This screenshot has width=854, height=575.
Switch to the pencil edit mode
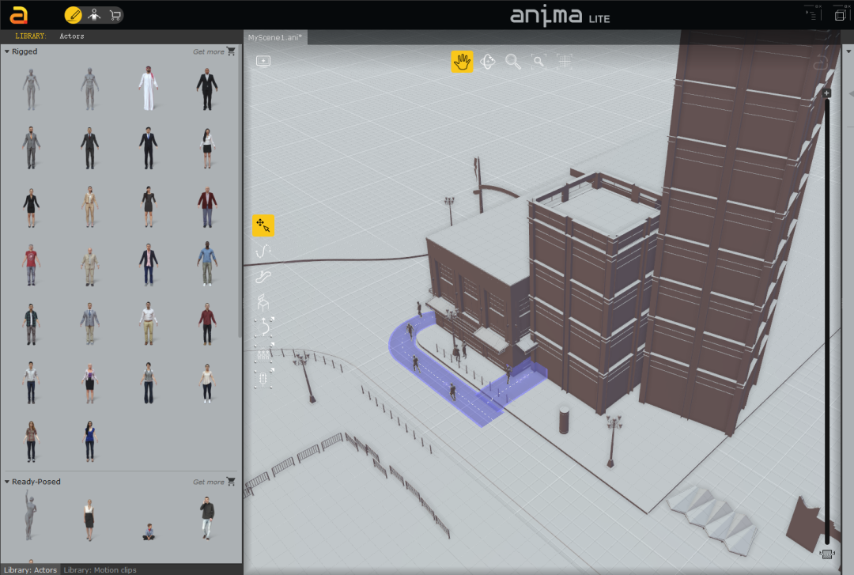click(x=73, y=15)
